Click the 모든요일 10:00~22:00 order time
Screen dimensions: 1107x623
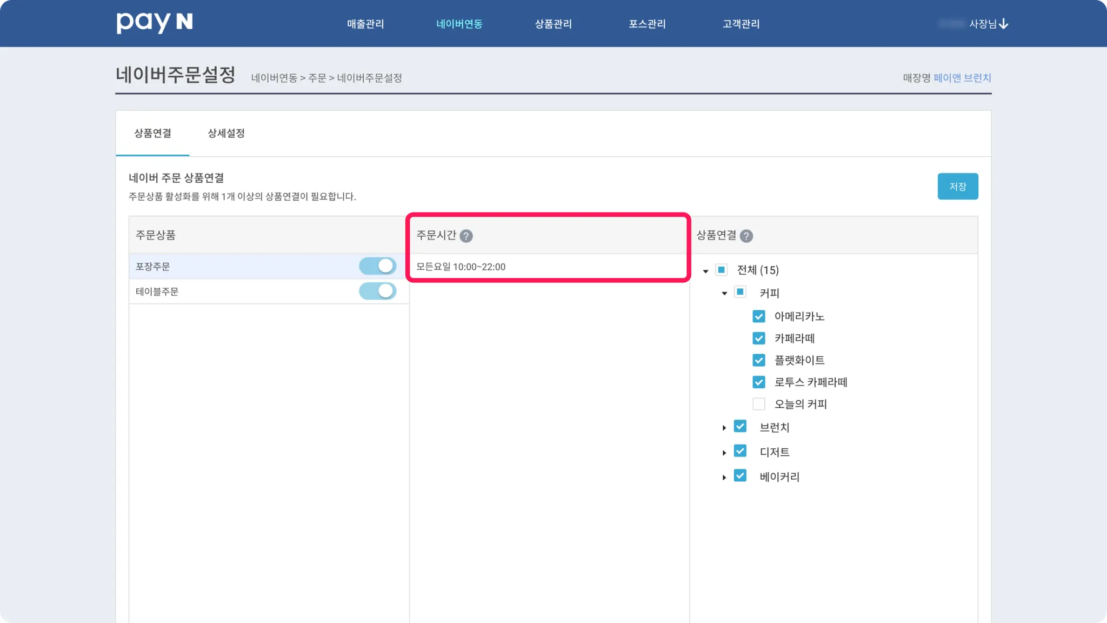[461, 267]
